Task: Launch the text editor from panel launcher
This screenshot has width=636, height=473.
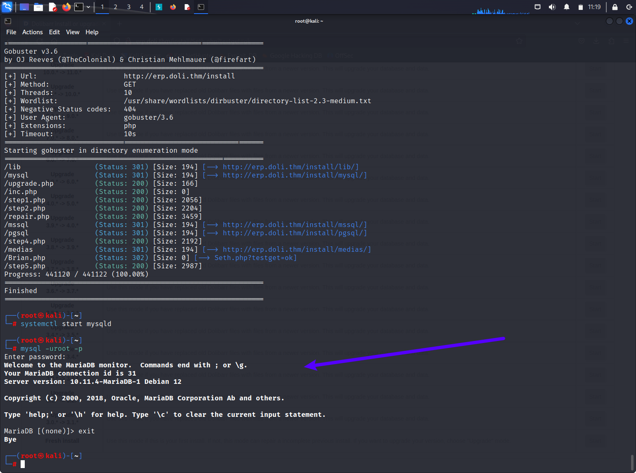Action: [x=52, y=7]
